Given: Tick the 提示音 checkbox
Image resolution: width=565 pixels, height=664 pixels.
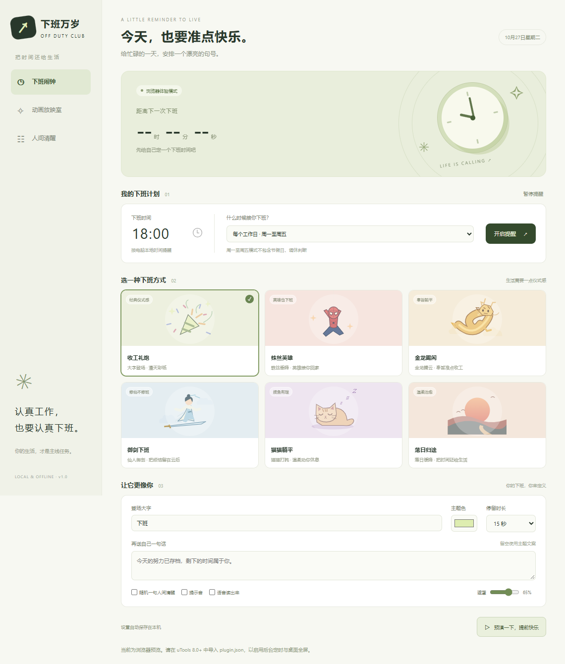Looking at the screenshot, I should click(x=184, y=592).
